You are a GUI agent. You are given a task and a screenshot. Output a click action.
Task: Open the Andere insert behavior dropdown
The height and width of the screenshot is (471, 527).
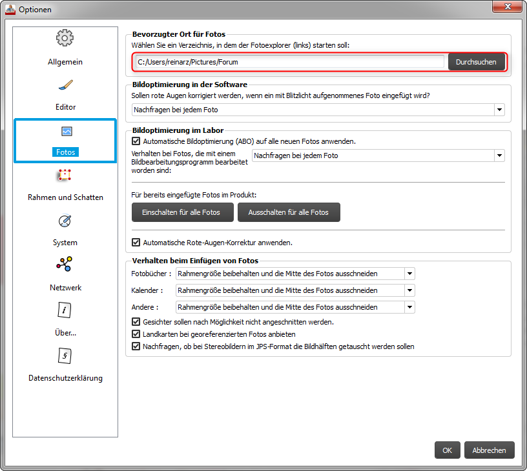tap(409, 307)
